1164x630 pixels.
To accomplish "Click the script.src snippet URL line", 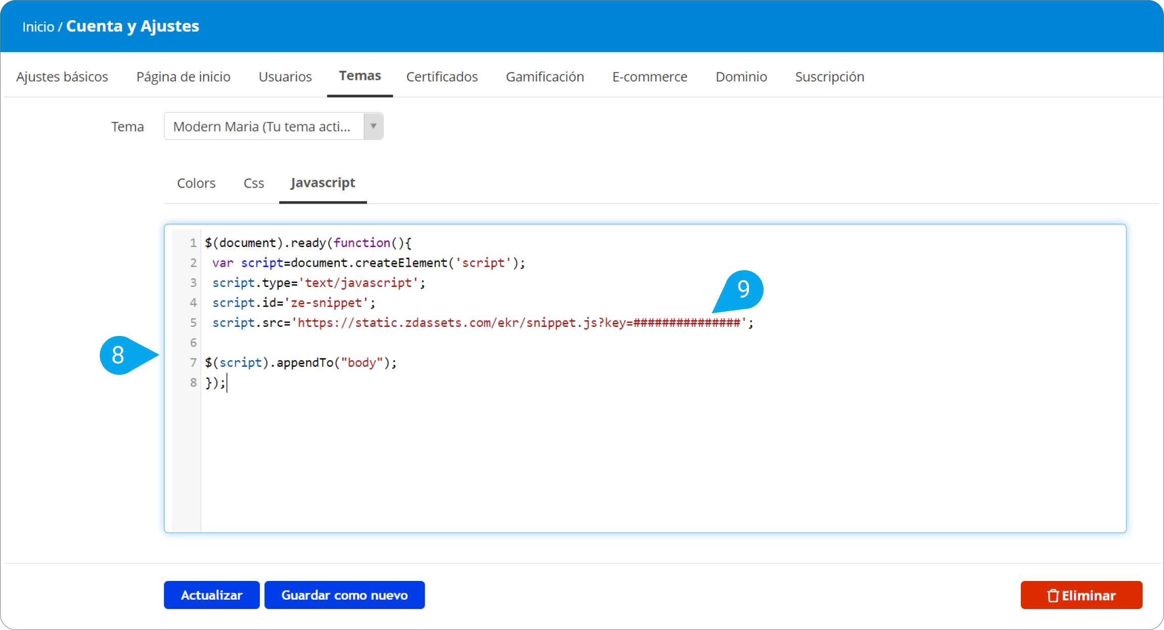I will (x=483, y=323).
